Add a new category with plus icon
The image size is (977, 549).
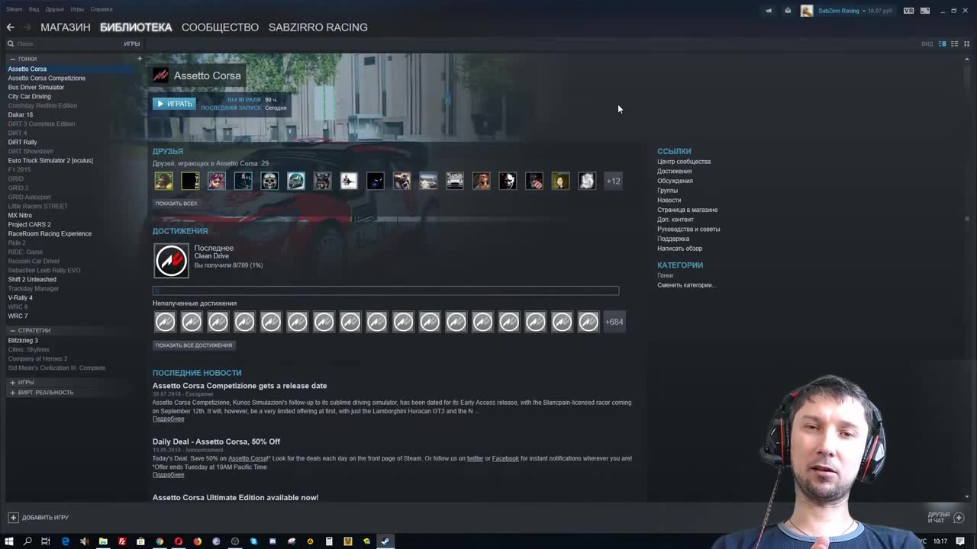(x=140, y=59)
